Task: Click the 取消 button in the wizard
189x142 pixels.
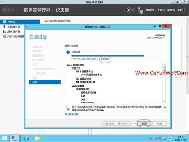Action: click(x=159, y=124)
